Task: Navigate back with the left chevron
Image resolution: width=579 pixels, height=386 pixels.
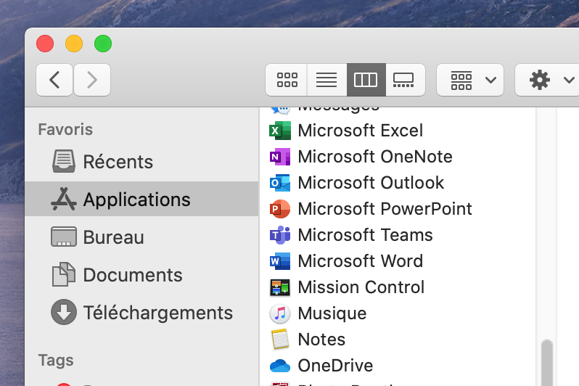Action: click(x=55, y=80)
